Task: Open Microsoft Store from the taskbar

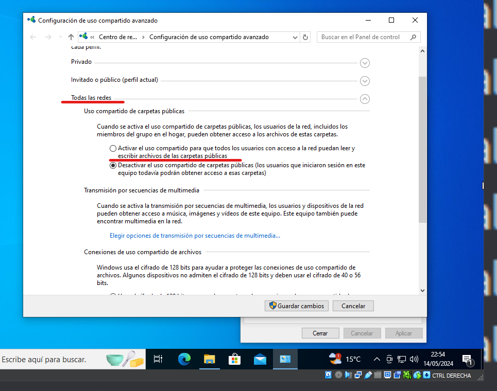Action: pyautogui.click(x=234, y=359)
